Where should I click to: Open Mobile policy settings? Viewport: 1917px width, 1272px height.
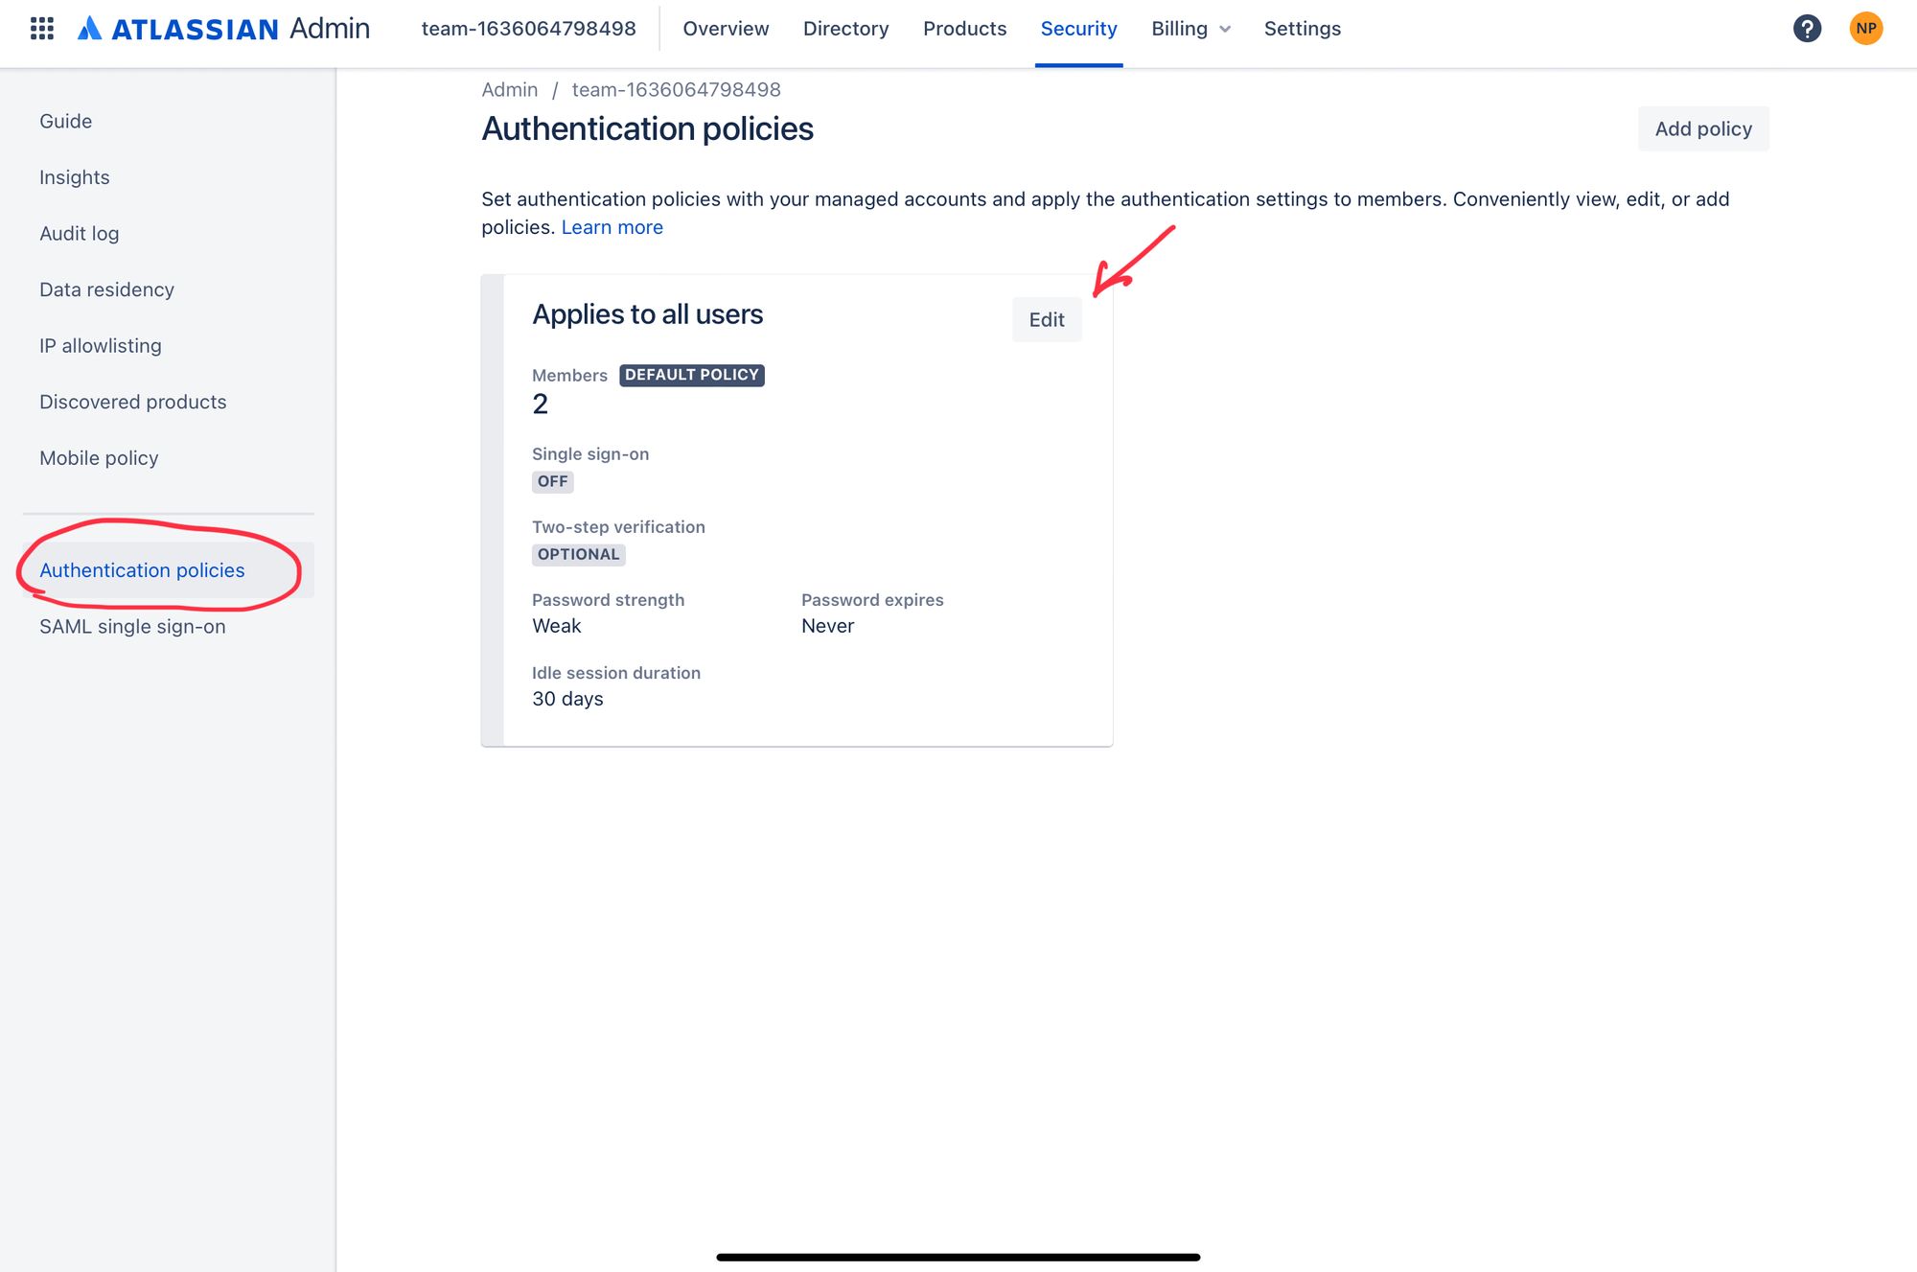point(99,458)
